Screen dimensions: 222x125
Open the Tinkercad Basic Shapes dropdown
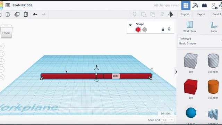point(200,41)
